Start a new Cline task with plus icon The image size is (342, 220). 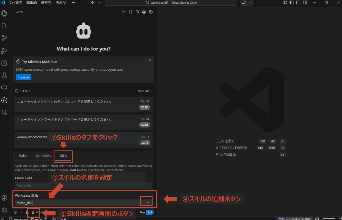[124, 12]
